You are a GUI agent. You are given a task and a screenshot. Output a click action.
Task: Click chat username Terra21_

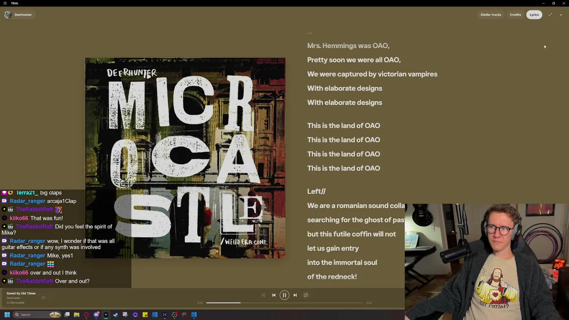(x=27, y=193)
